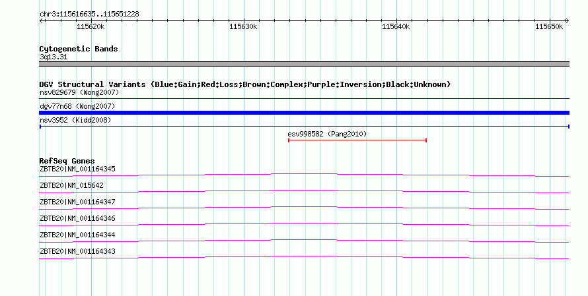Click the 115640k ruler tick label
This screenshot has height=296, width=588.
[x=396, y=26]
